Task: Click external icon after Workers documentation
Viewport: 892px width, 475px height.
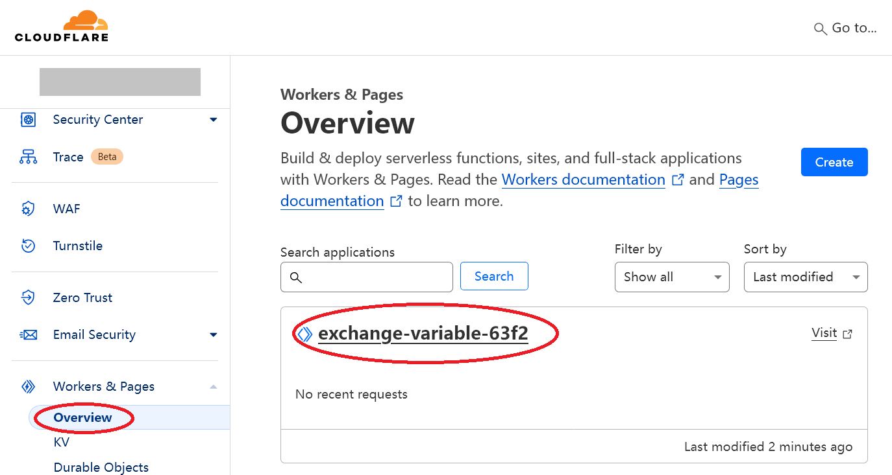Action: [678, 180]
